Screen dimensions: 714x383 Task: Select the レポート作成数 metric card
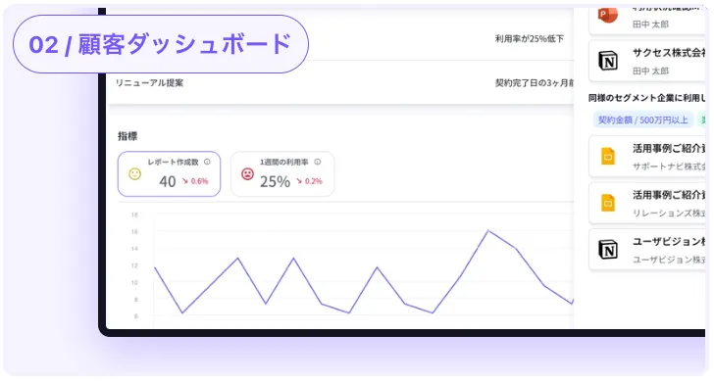169,174
